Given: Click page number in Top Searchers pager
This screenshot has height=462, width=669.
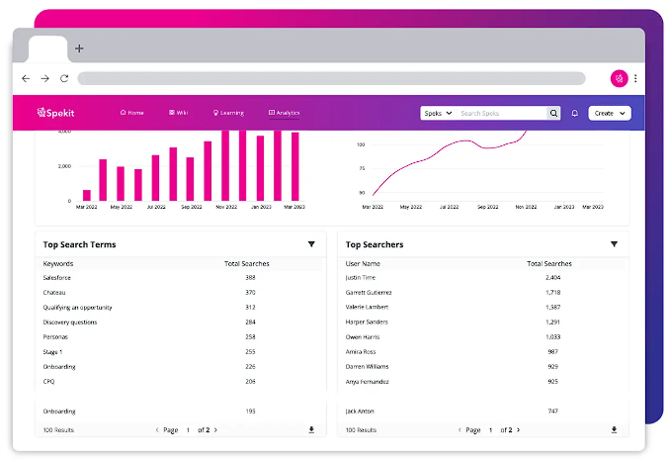Looking at the screenshot, I should 491,430.
